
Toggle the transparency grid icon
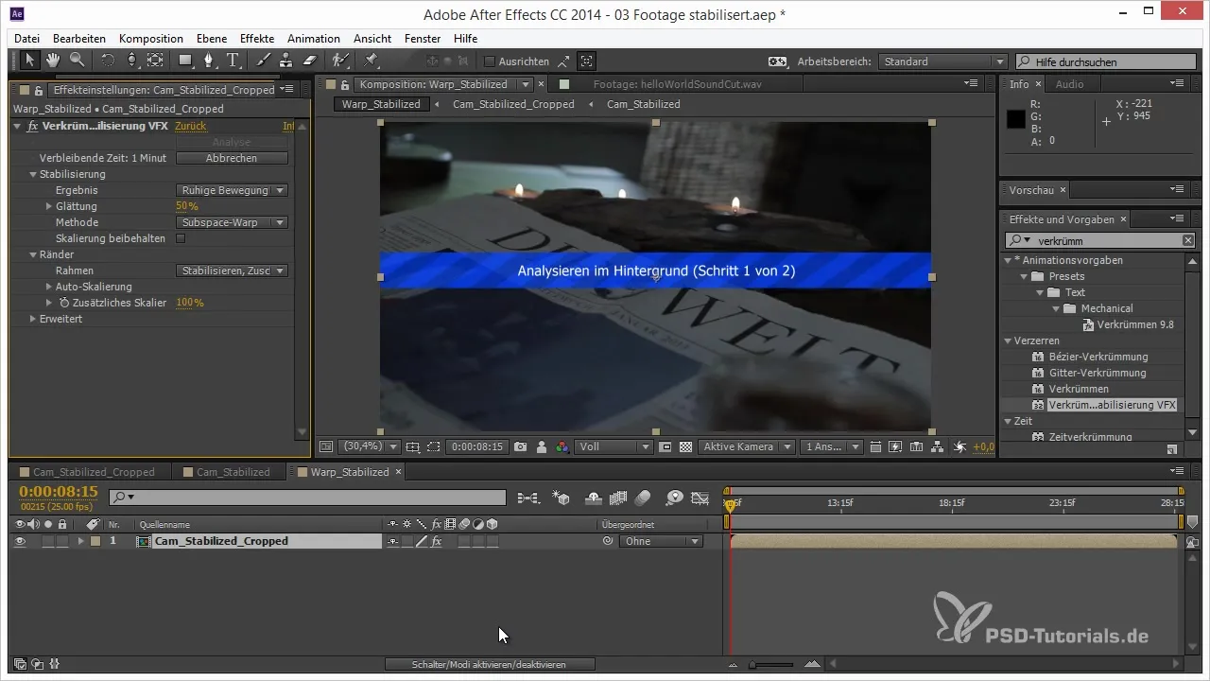click(686, 446)
